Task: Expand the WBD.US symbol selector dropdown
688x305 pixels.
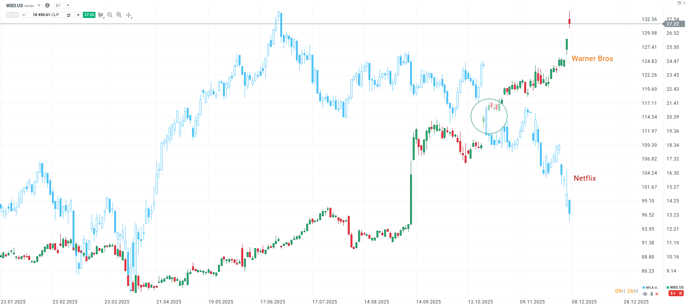Action: click(39, 5)
